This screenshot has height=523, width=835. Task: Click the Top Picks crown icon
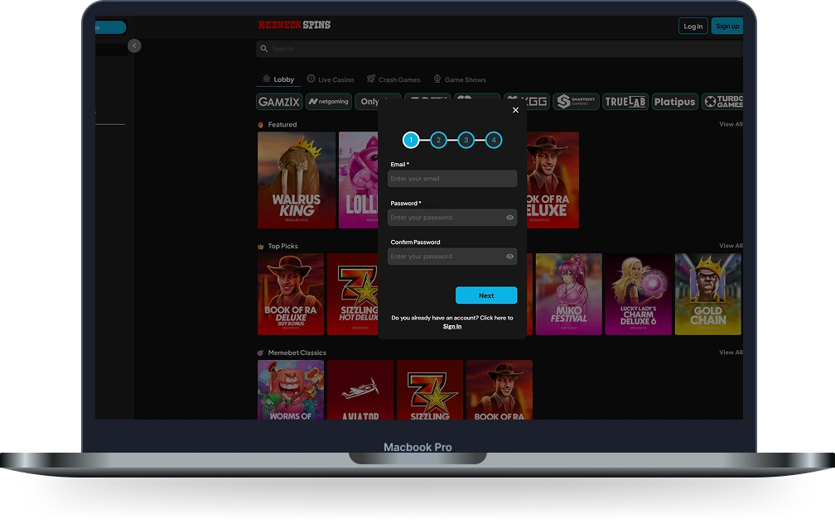click(260, 247)
